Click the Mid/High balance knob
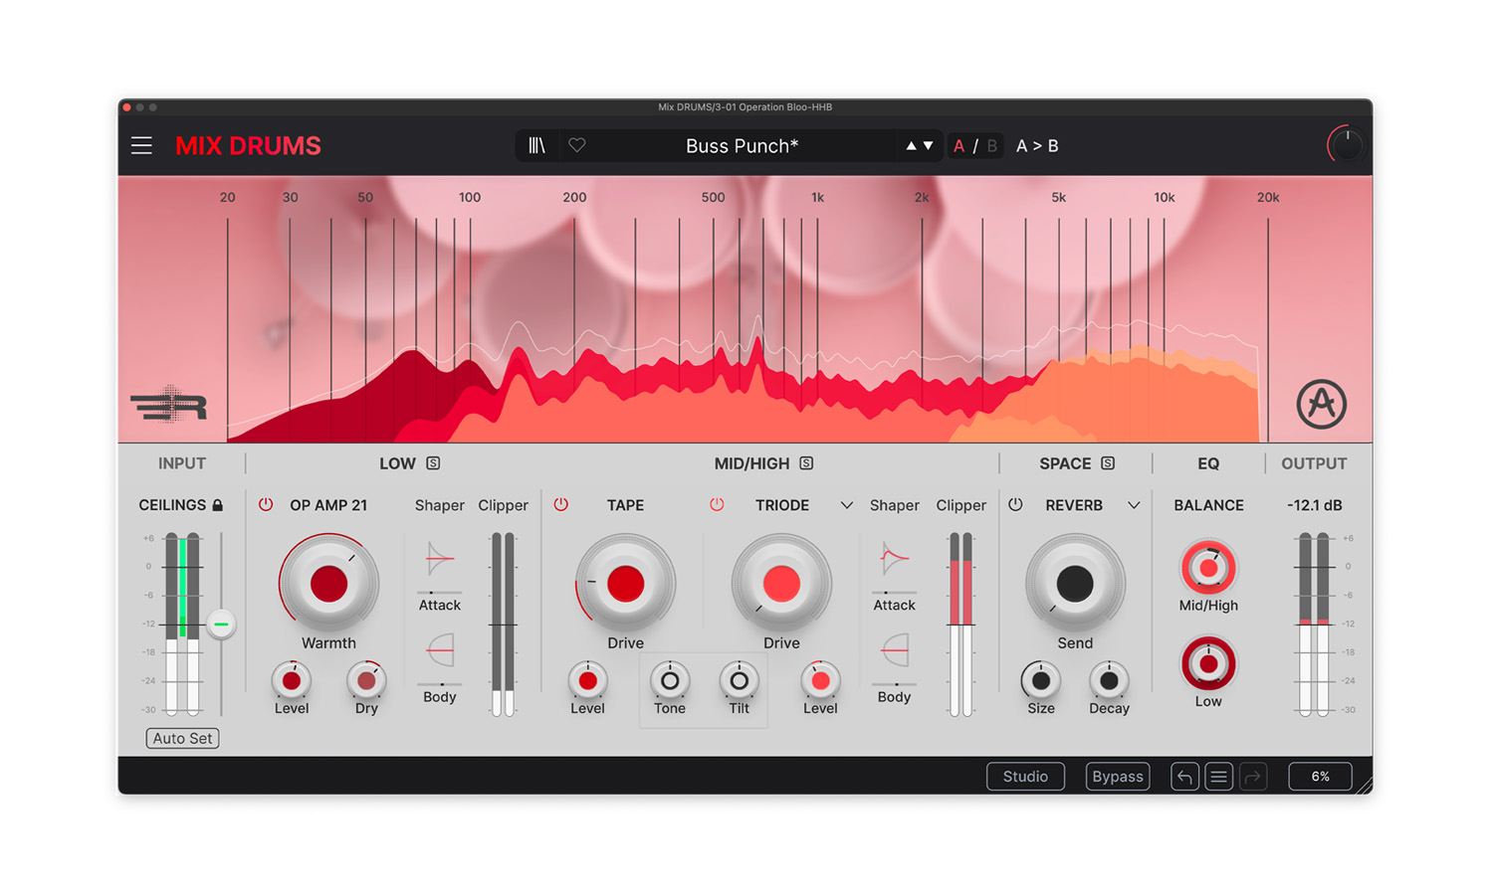The image size is (1493, 895). click(1208, 567)
